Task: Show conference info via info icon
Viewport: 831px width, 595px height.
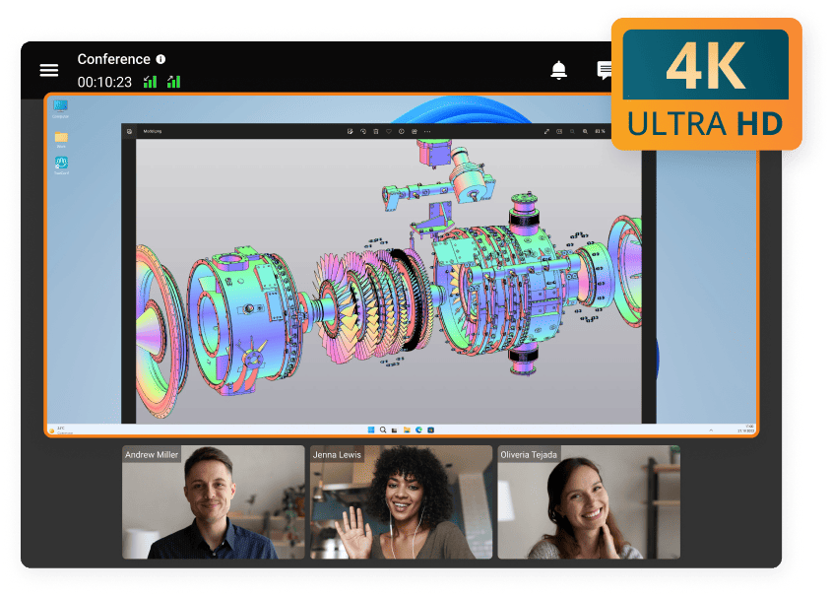Action: pyautogui.click(x=160, y=59)
